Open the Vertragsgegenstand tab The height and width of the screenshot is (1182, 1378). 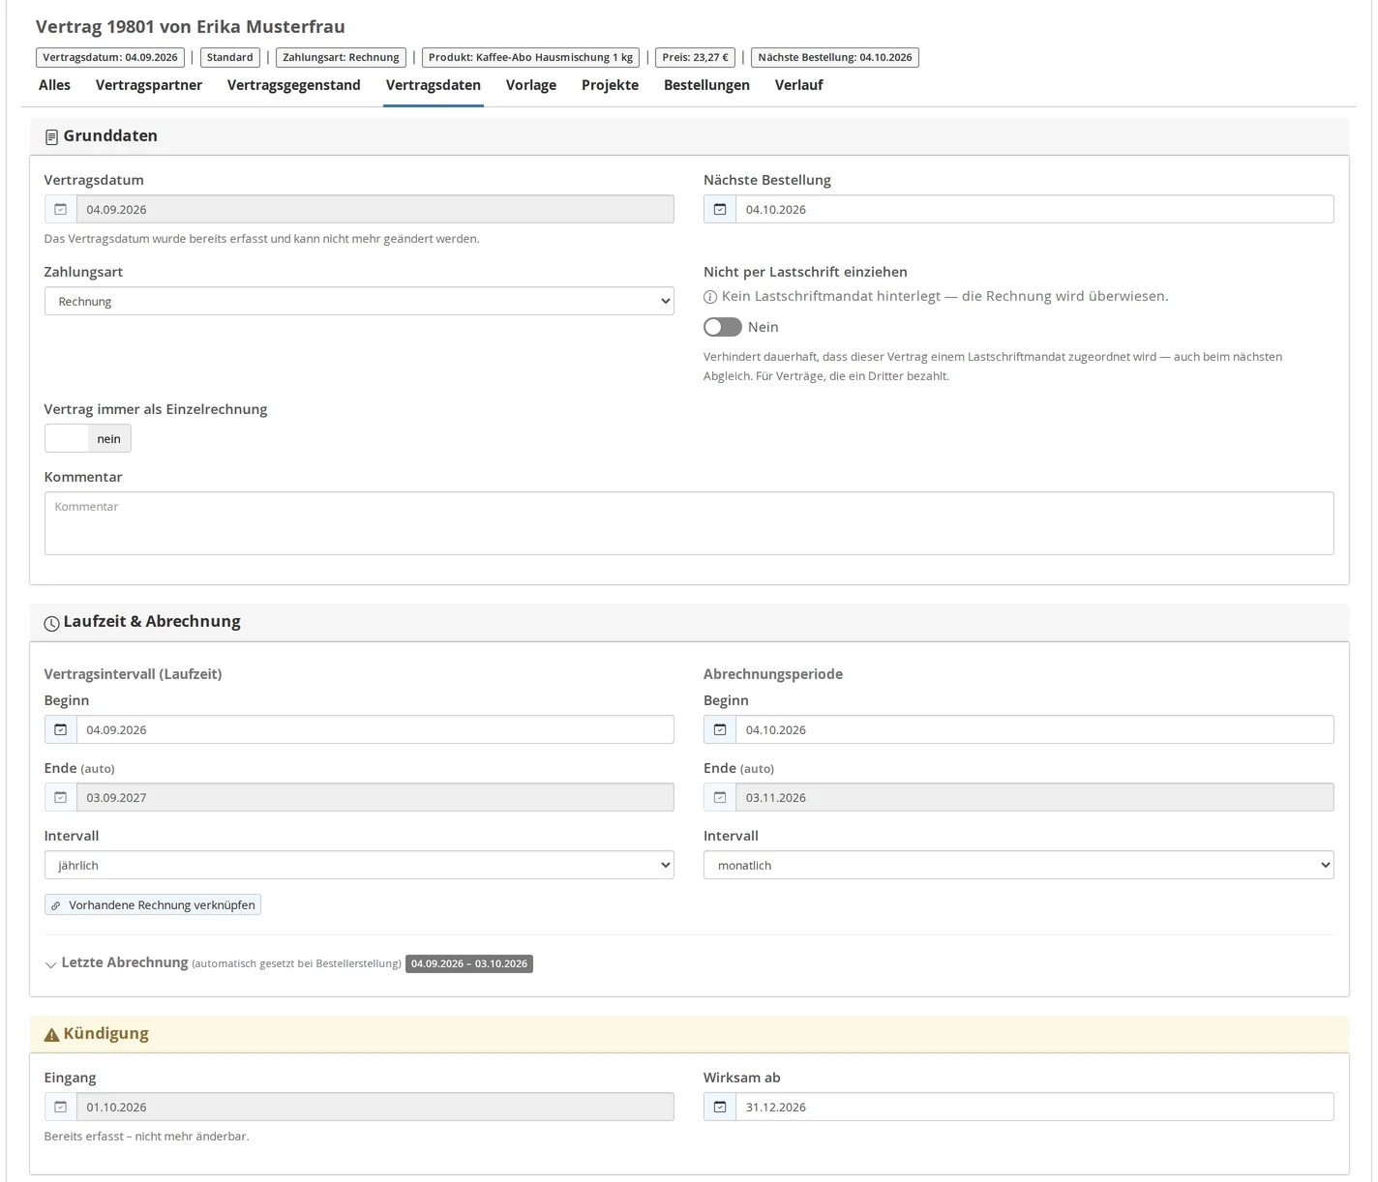pos(294,85)
